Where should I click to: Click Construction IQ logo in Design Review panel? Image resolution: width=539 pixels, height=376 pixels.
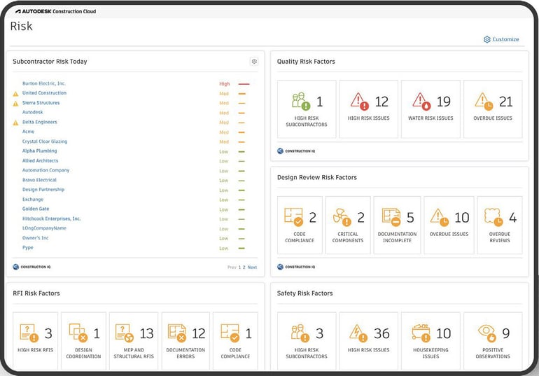click(296, 267)
